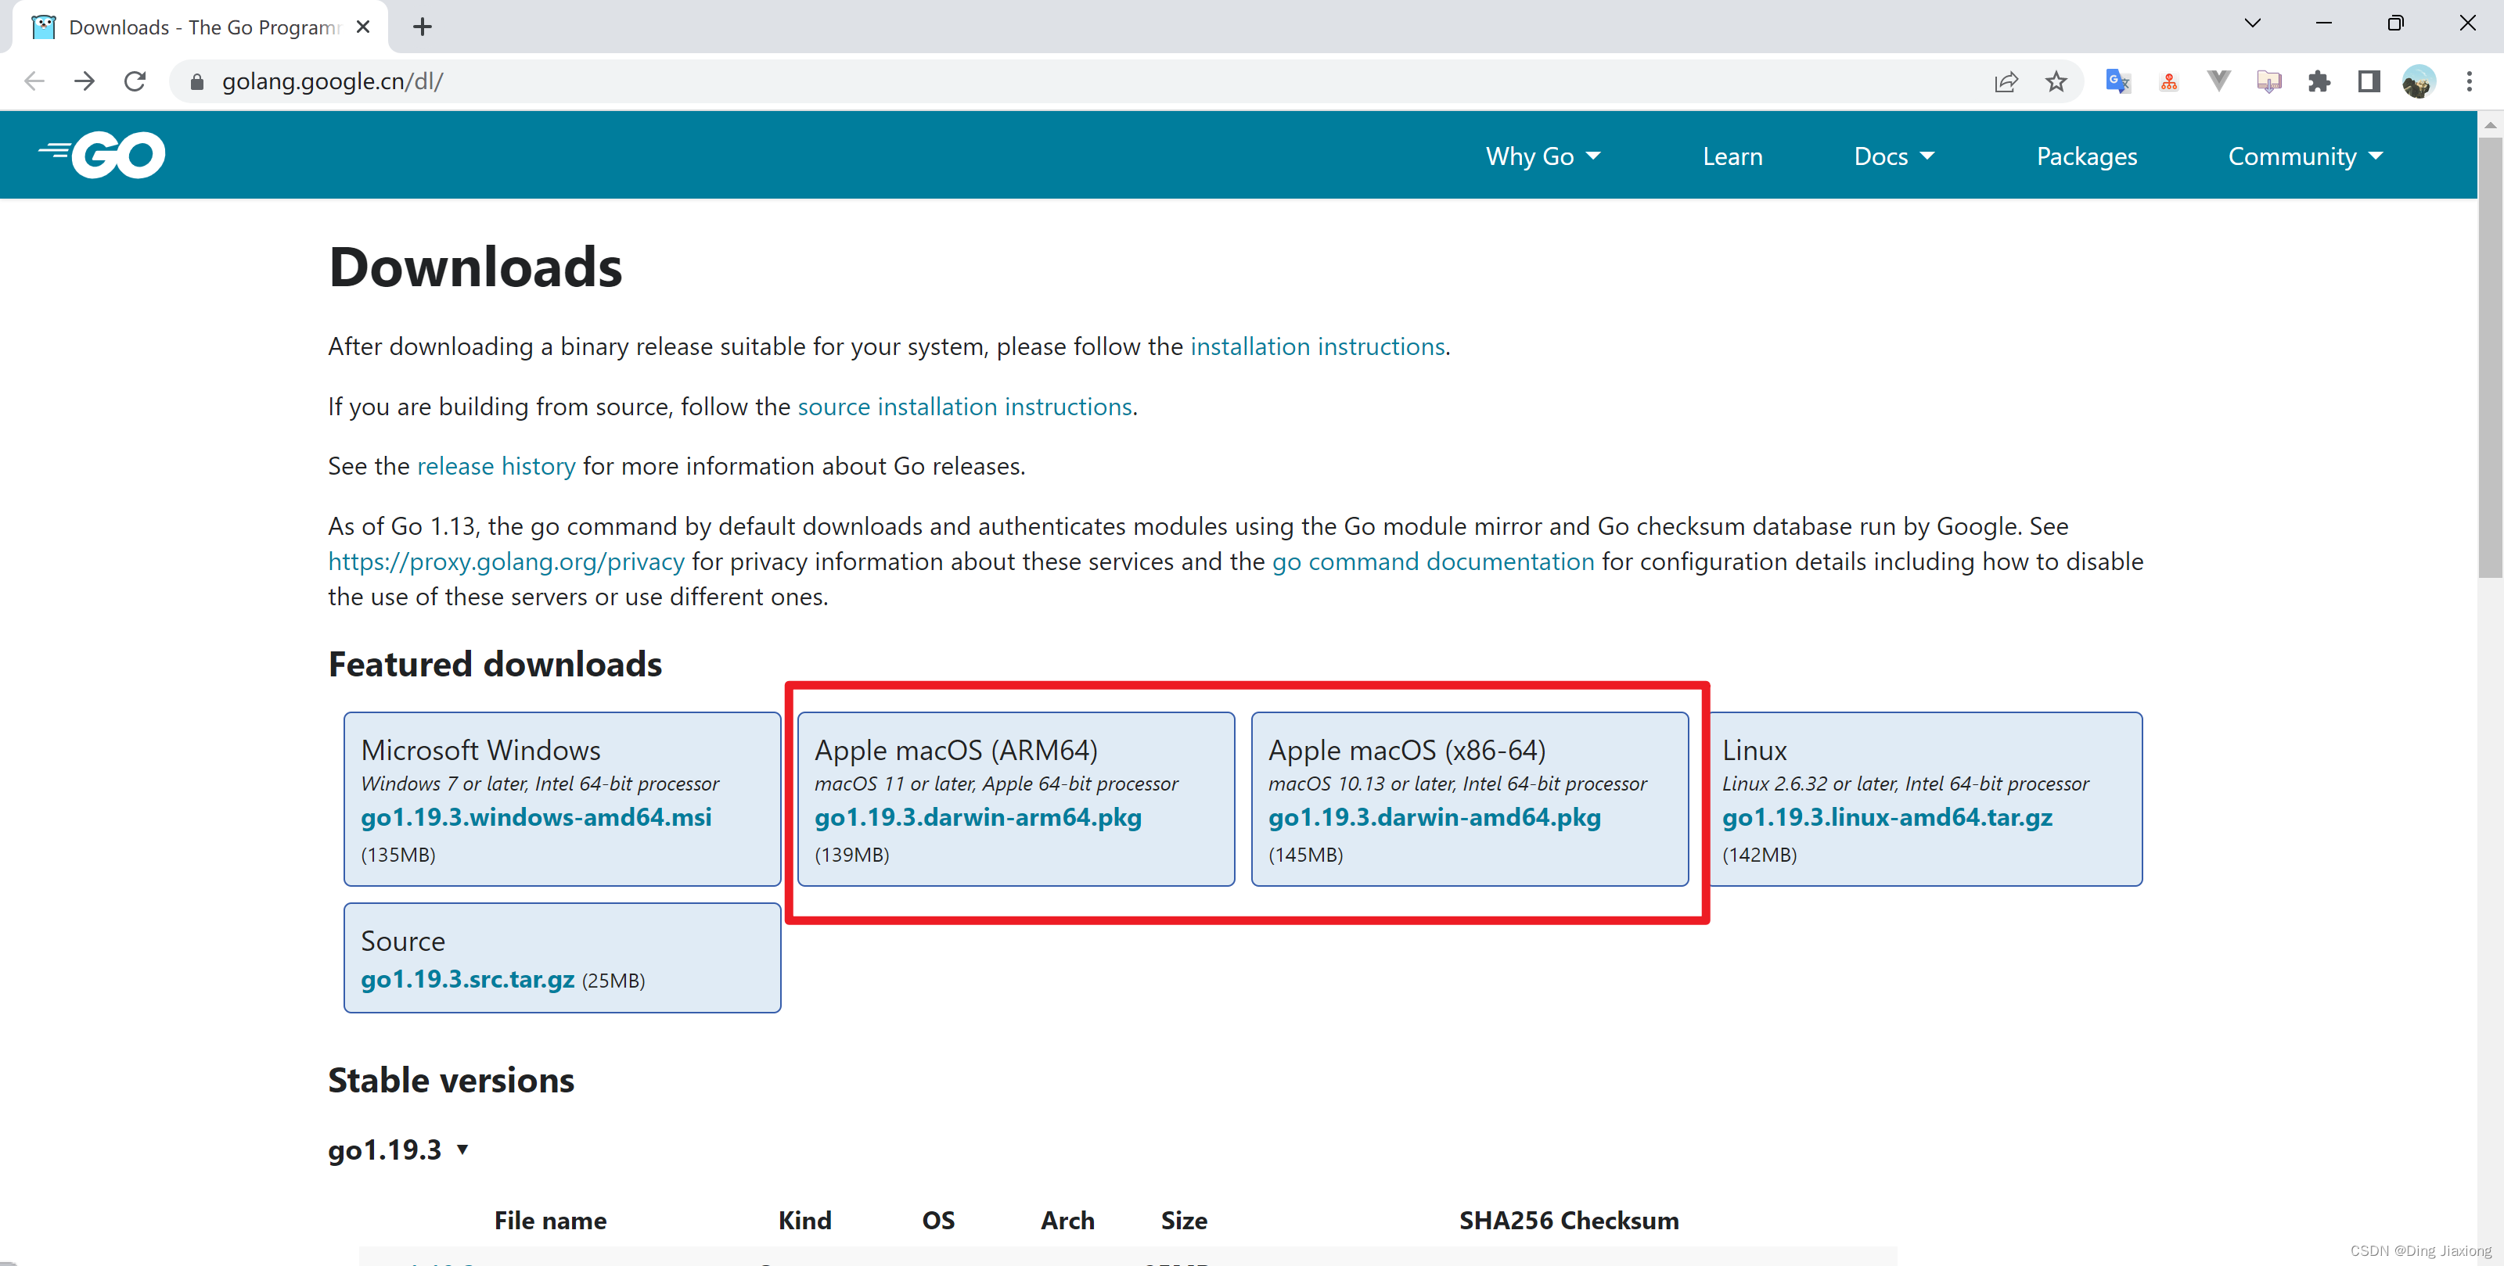The image size is (2504, 1266).
Task: Click the download manager extension icon
Action: click(2268, 81)
